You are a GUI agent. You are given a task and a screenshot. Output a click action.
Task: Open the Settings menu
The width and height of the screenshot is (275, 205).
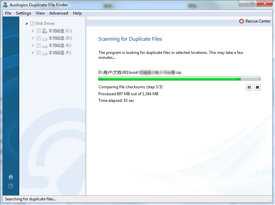[23, 13]
